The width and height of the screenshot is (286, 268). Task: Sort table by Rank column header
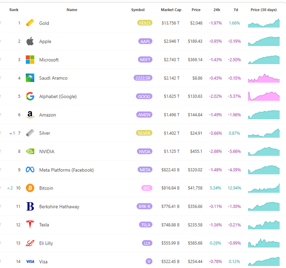tap(14, 10)
